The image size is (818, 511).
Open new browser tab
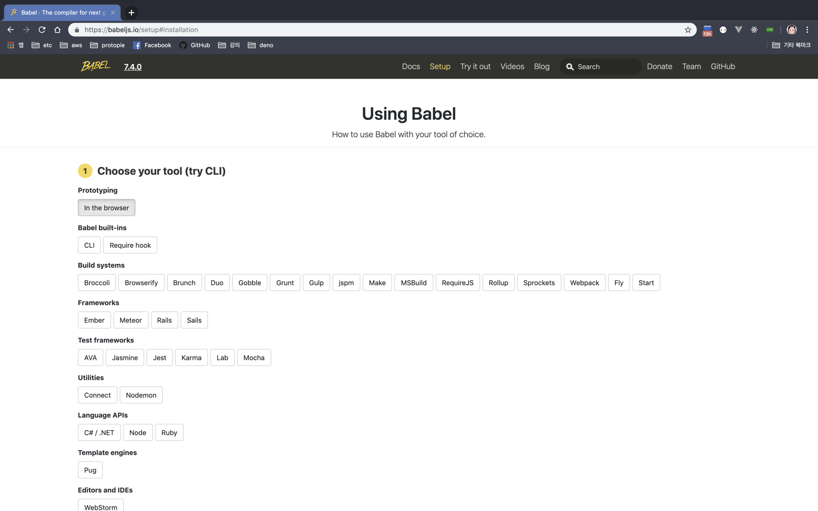[131, 12]
